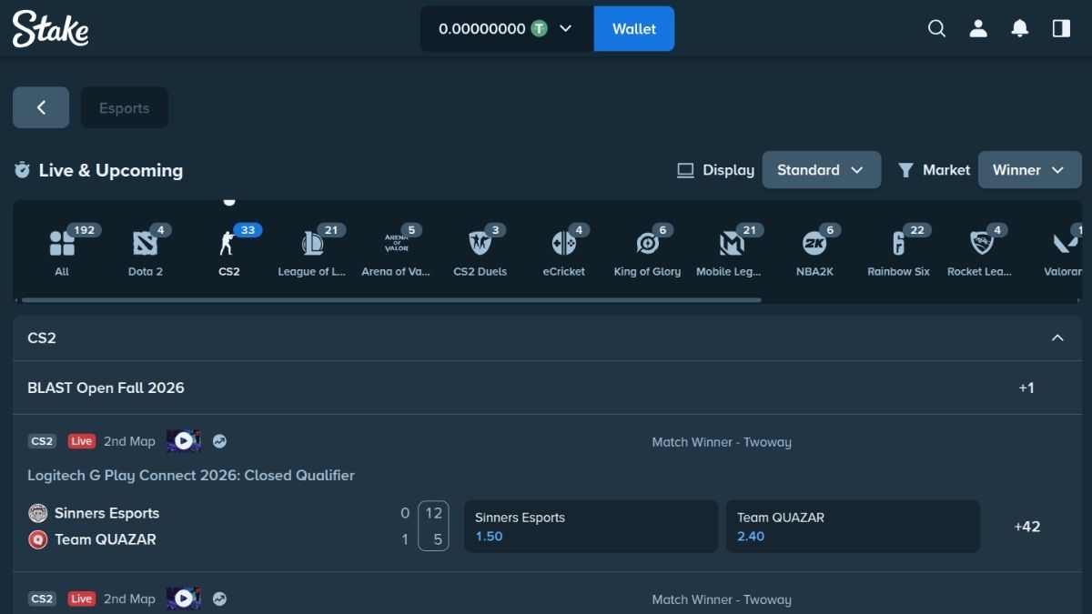
Task: Select the Dota 2 category
Action: (146, 251)
